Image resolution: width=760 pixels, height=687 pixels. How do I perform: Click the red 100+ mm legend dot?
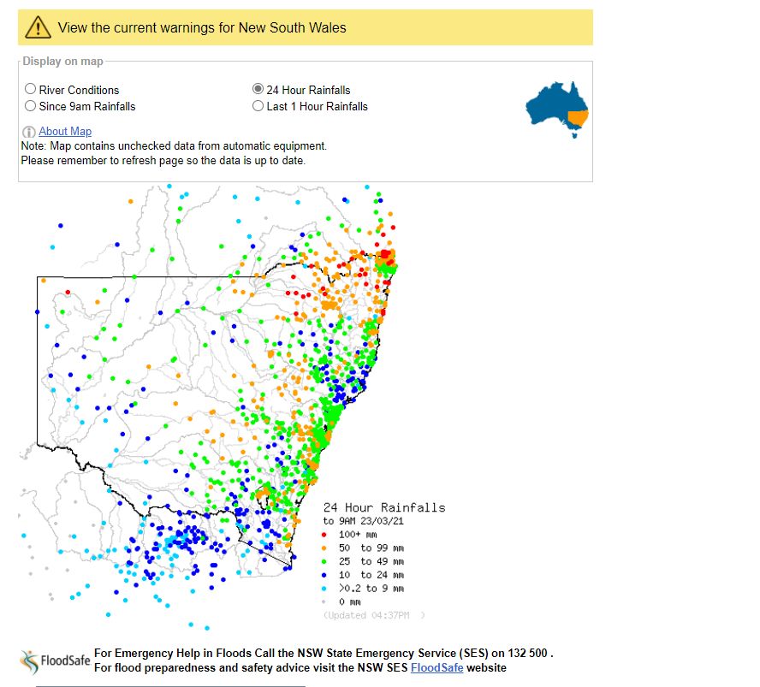(324, 535)
